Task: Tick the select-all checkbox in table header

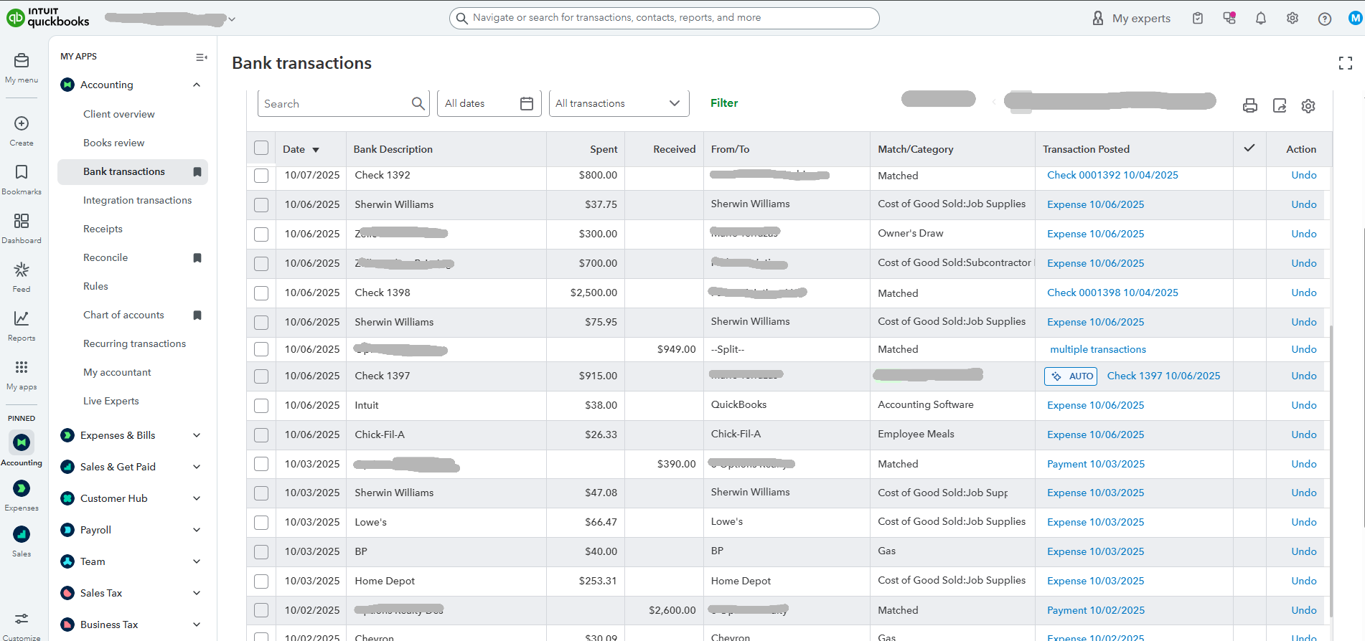Action: [261, 148]
